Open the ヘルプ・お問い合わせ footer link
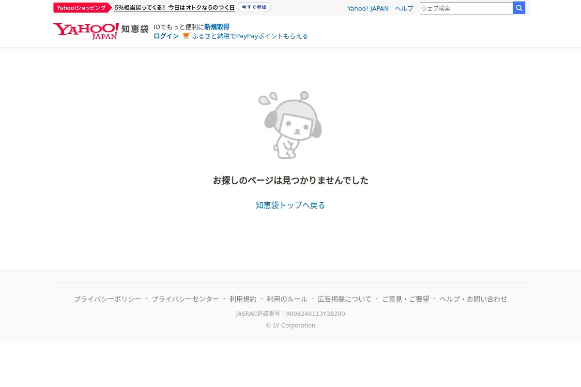This screenshot has width=581, height=387. coord(474,299)
